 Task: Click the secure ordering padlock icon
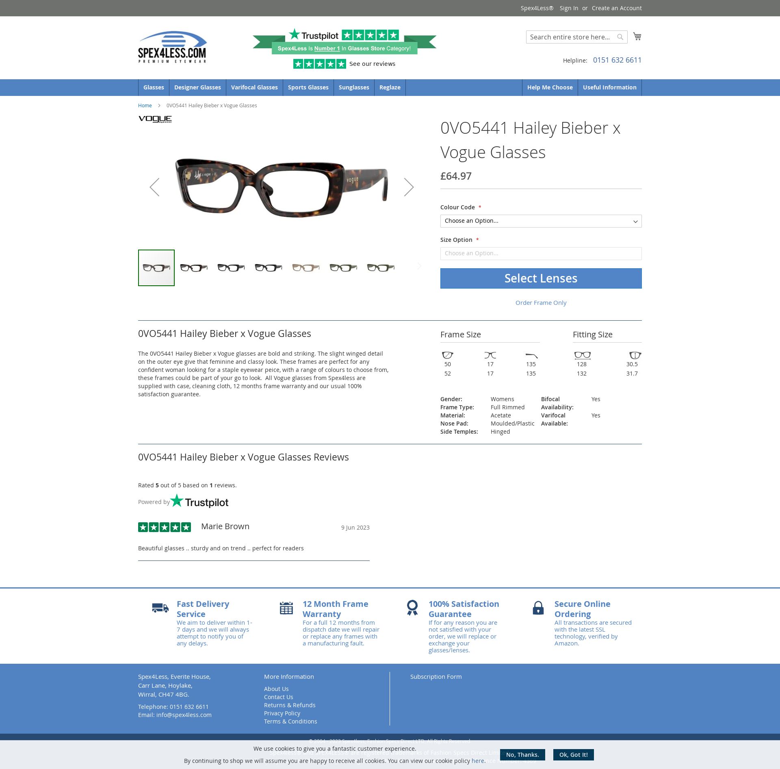538,608
